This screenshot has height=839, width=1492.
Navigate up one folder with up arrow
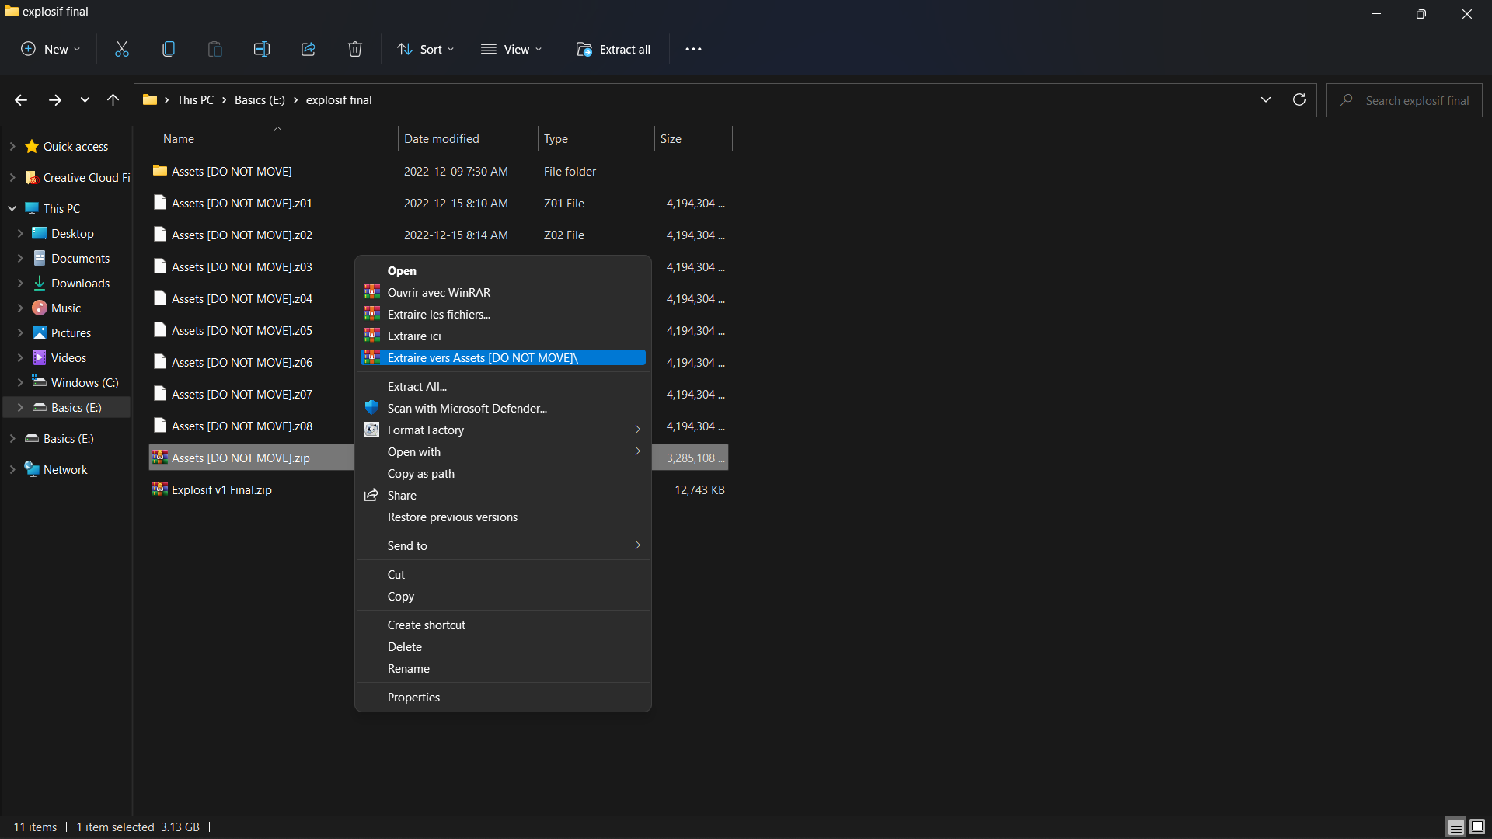pos(113,99)
